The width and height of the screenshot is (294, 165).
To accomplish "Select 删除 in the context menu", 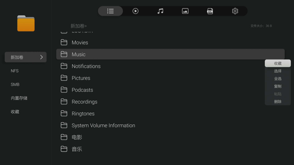I will (278, 102).
